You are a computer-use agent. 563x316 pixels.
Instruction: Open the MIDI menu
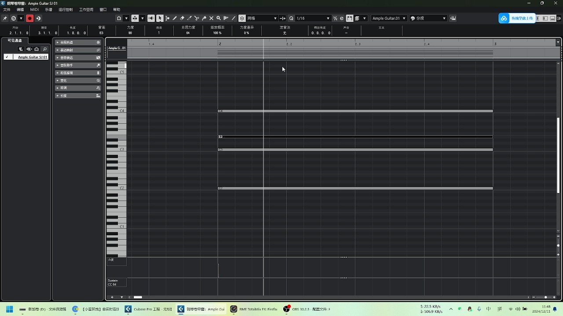[34, 9]
